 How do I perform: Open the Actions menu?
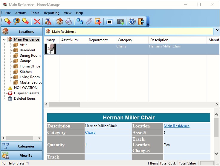click(21, 13)
